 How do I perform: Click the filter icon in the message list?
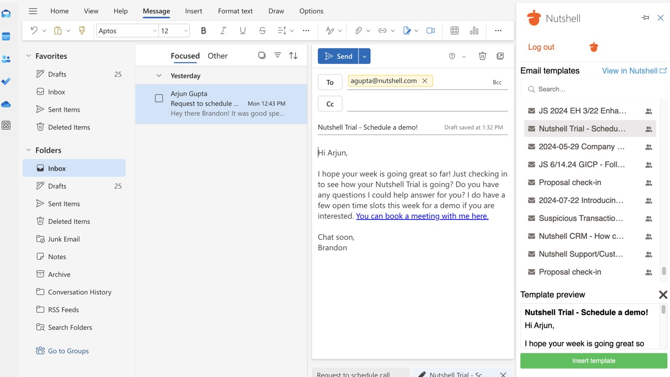coord(278,55)
